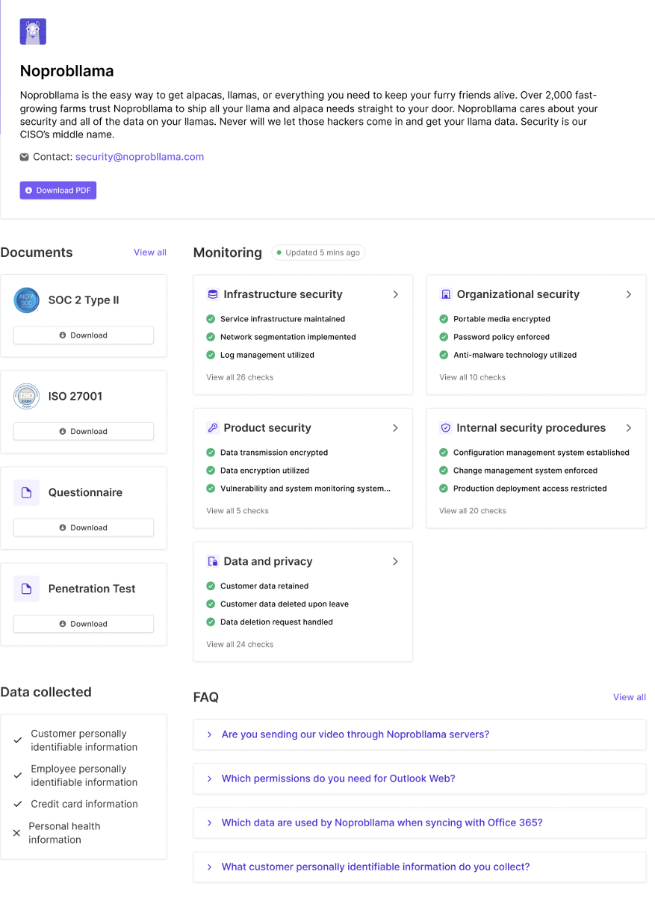Click green check next to Change management system enforced
Screen dimensions: 655x904
pyautogui.click(x=444, y=471)
